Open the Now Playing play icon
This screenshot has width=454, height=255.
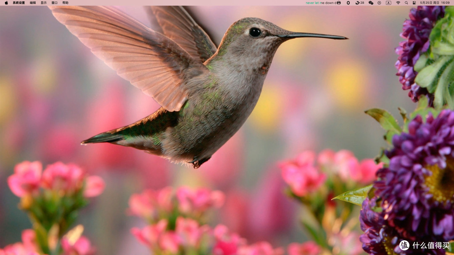tap(379, 3)
